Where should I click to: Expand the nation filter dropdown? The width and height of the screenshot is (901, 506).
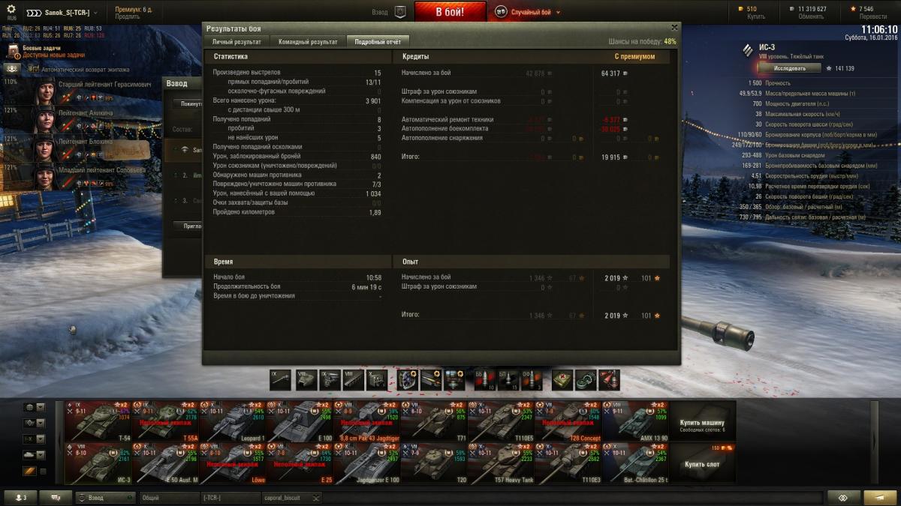41,407
